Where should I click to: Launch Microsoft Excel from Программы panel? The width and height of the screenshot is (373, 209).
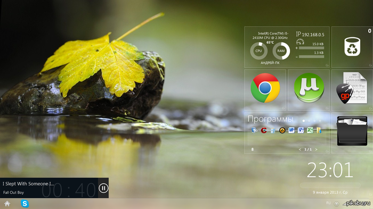point(310,130)
